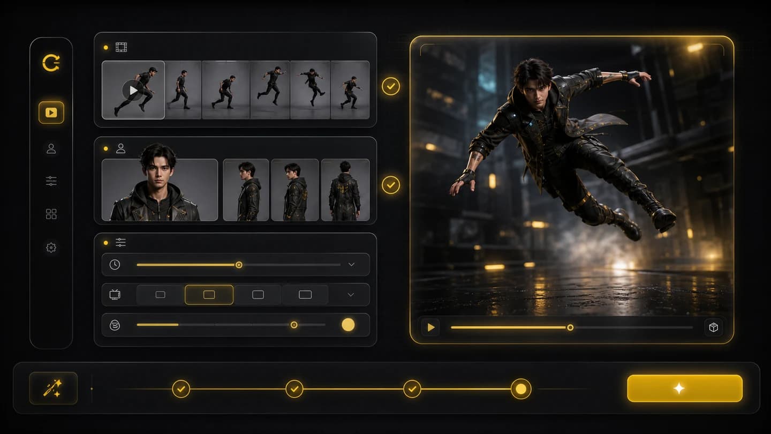771x434 pixels.
Task: Click the TV icon beside the aspect ratio options
Action: tap(115, 294)
